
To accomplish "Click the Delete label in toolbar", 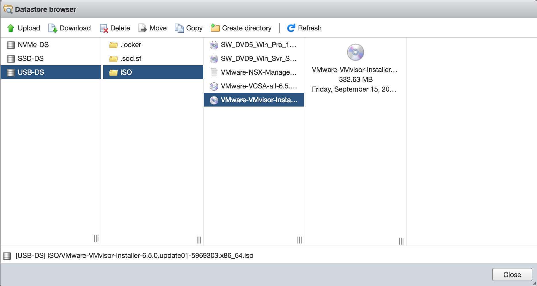I will coord(120,28).
